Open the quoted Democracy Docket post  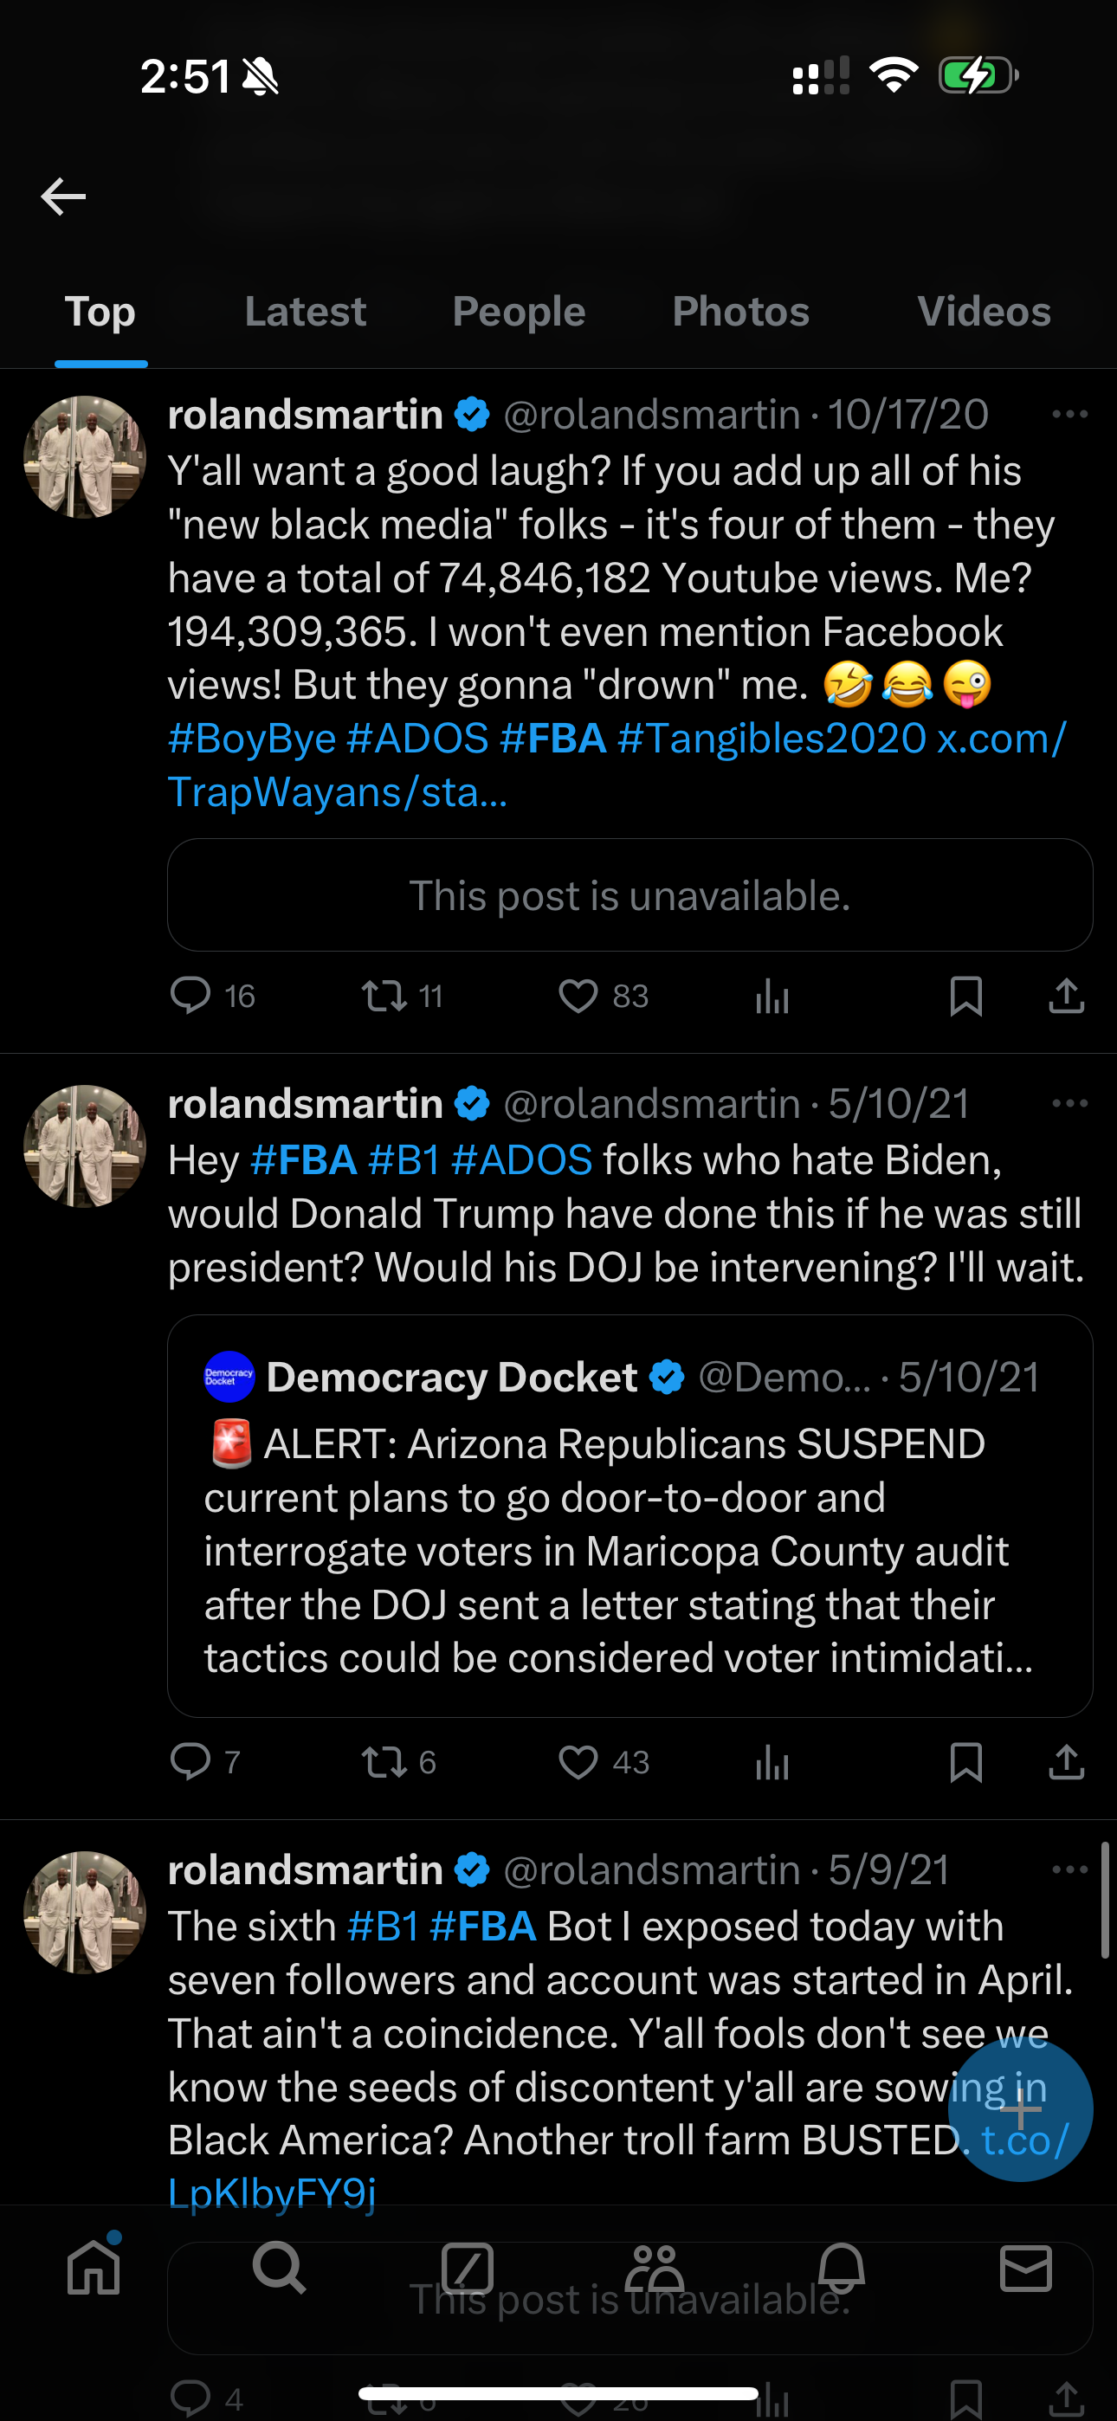point(630,1515)
